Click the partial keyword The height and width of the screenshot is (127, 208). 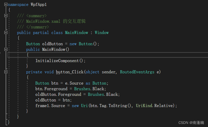tap(41, 33)
